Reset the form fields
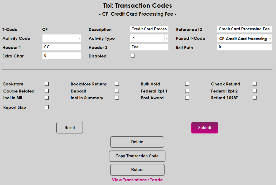276x185 pixels. click(x=69, y=128)
